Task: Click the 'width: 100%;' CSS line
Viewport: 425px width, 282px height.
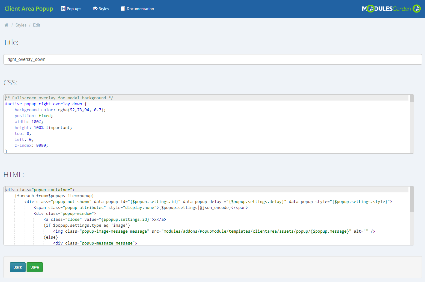Action: tap(29, 121)
